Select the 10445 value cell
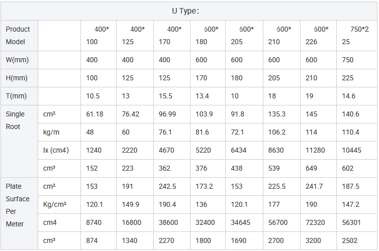 click(352, 150)
